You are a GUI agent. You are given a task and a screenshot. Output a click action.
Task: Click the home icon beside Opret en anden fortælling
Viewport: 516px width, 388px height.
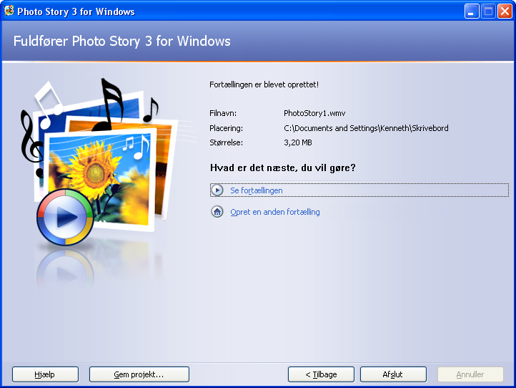click(x=217, y=212)
